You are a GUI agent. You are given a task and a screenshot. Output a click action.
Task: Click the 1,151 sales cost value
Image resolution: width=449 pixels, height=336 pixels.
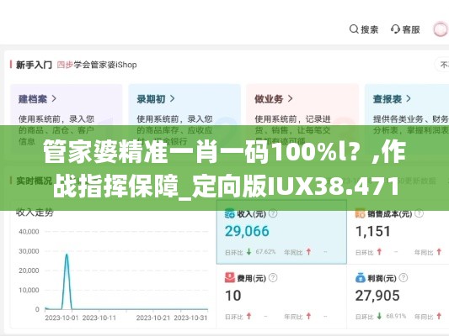pyautogui.click(x=373, y=231)
